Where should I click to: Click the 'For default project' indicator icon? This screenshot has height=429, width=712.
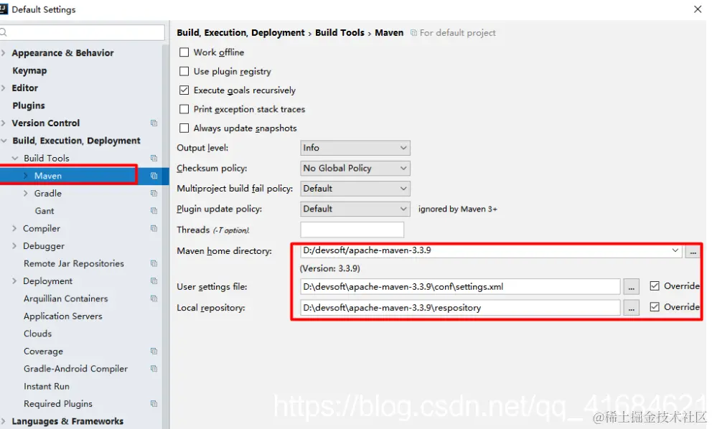pyautogui.click(x=413, y=33)
